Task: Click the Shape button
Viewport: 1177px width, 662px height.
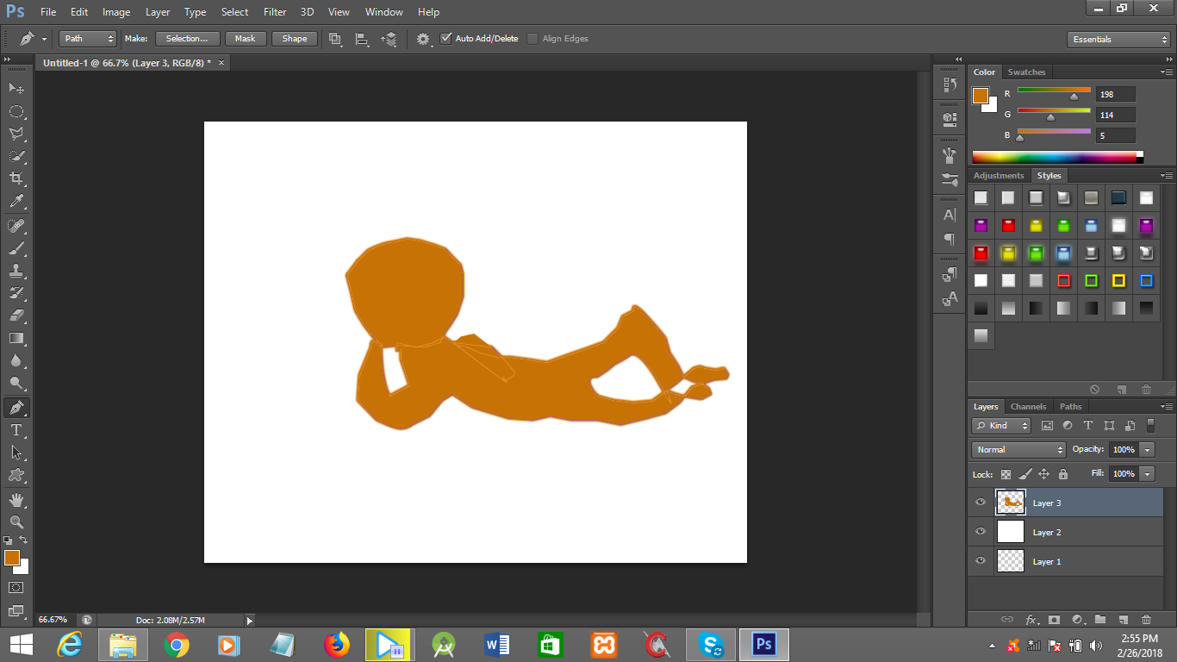Action: [295, 39]
